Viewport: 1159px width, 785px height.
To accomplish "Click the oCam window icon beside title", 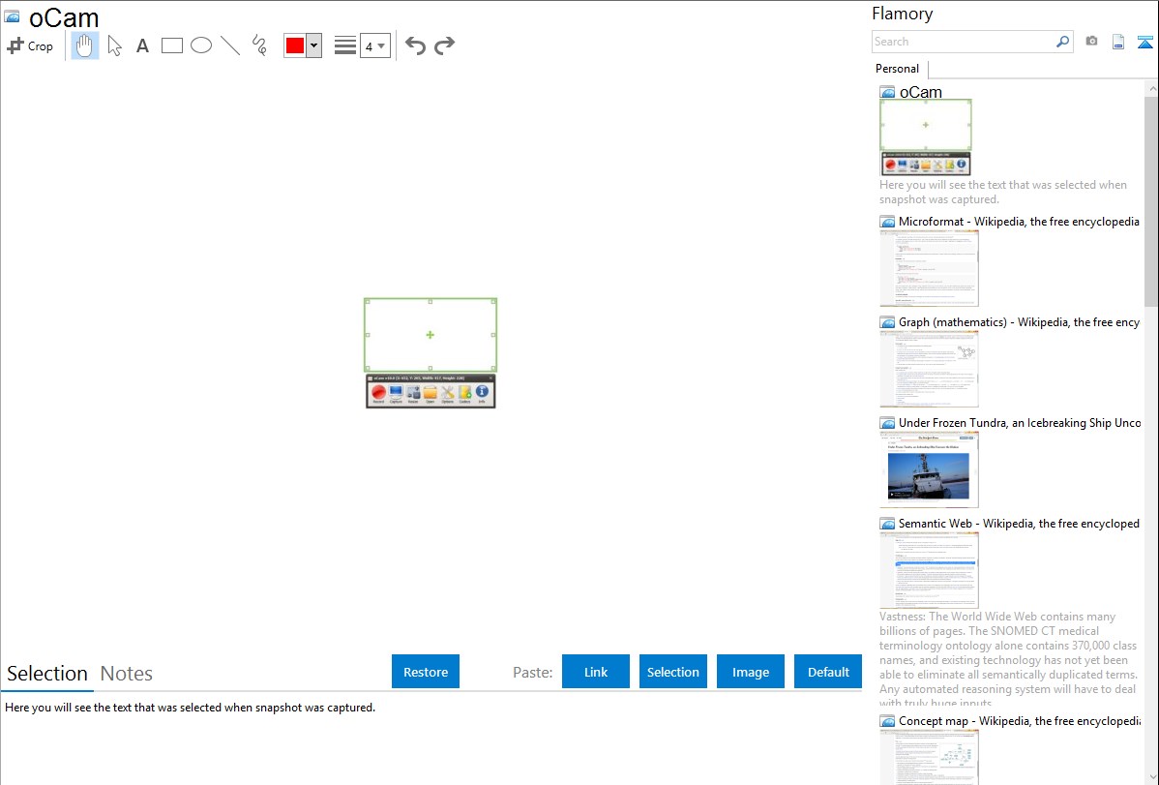I will (12, 16).
